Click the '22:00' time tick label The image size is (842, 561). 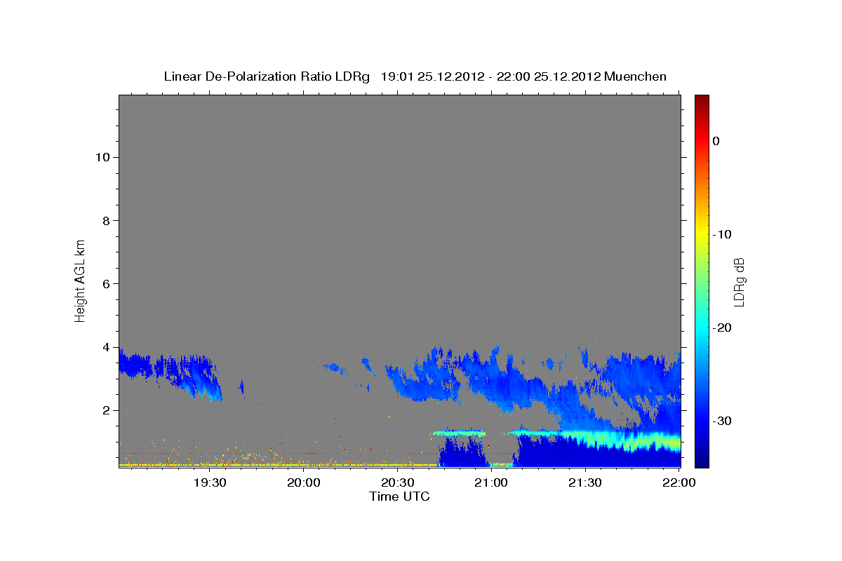679,482
